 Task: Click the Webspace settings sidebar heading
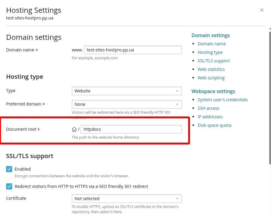click(x=213, y=91)
